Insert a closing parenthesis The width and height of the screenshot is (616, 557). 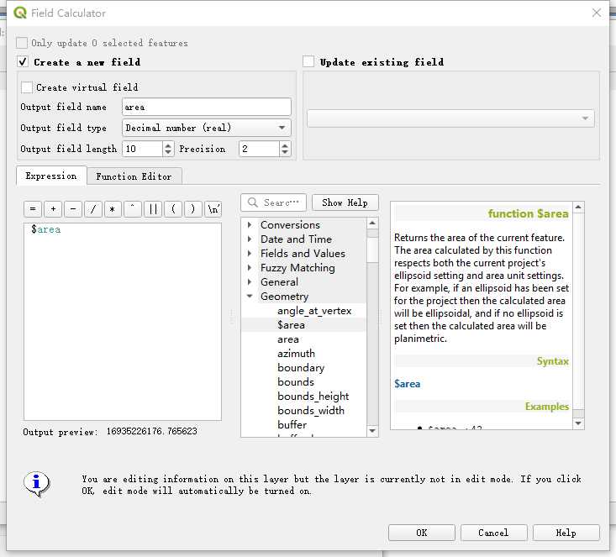point(193,209)
